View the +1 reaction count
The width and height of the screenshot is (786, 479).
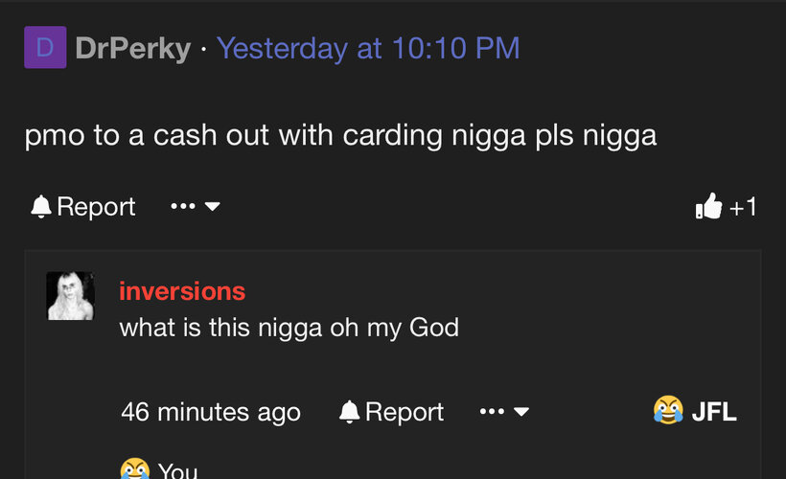pyautogui.click(x=743, y=207)
